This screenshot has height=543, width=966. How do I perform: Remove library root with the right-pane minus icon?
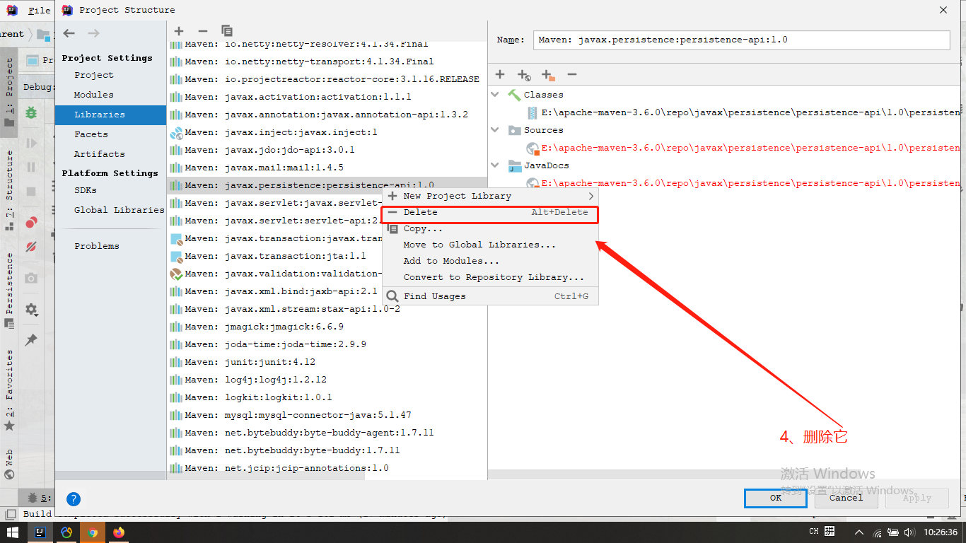[572, 74]
